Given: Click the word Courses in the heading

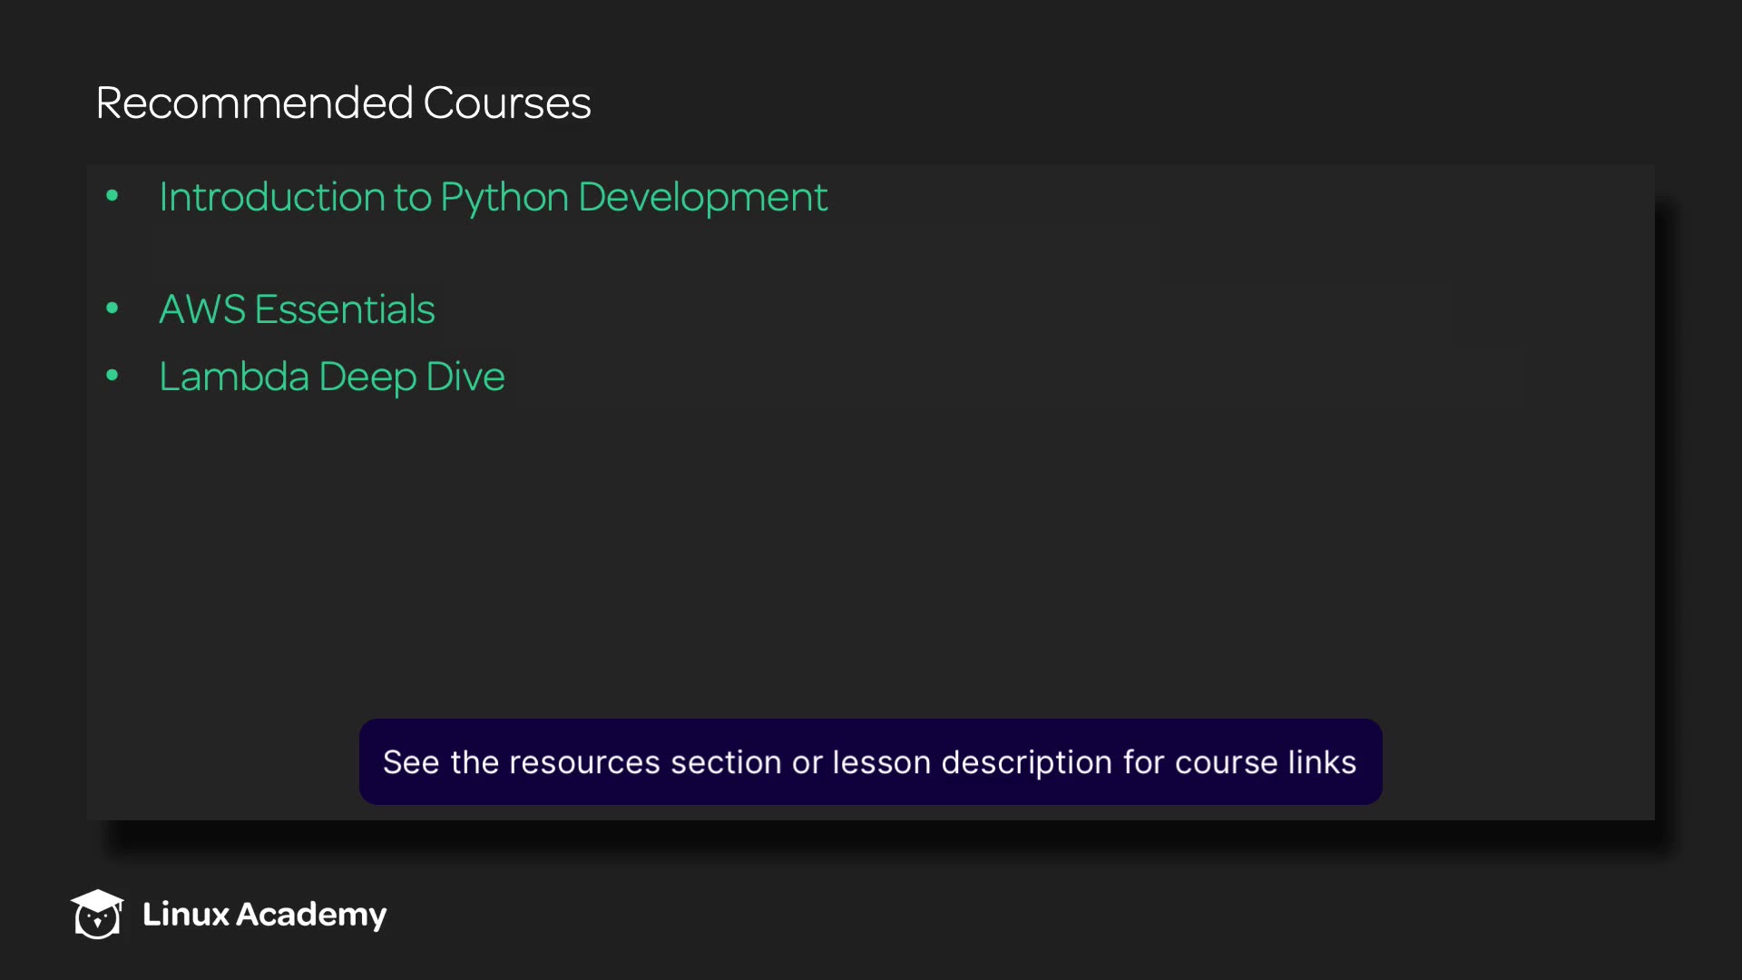Looking at the screenshot, I should 506,103.
